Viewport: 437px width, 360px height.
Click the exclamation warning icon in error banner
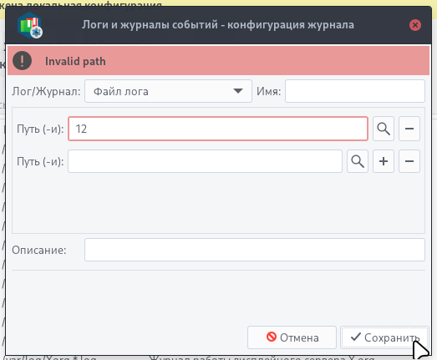[x=22, y=61]
